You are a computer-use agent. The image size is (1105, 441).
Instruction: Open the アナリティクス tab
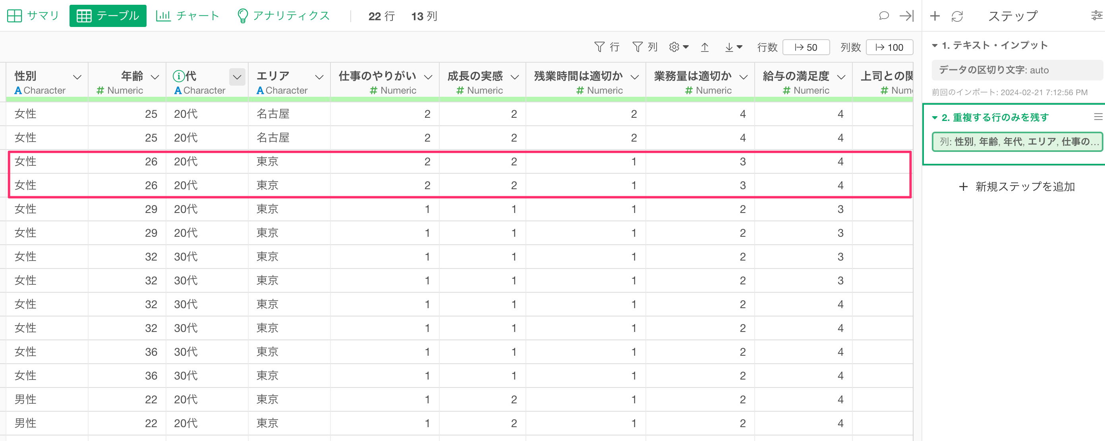point(284,16)
